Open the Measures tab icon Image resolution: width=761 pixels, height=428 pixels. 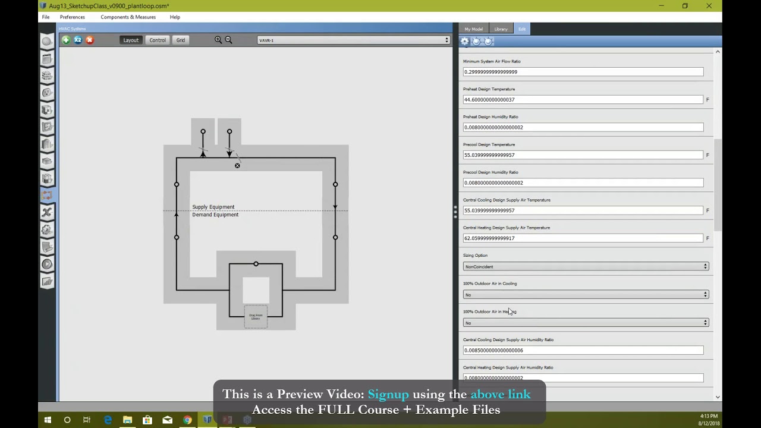(x=46, y=247)
